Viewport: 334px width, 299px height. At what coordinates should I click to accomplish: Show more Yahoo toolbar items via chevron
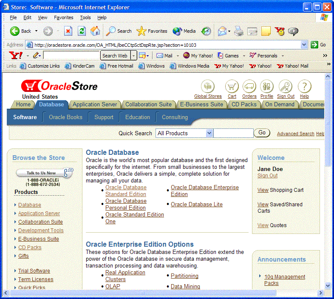coord(325,55)
